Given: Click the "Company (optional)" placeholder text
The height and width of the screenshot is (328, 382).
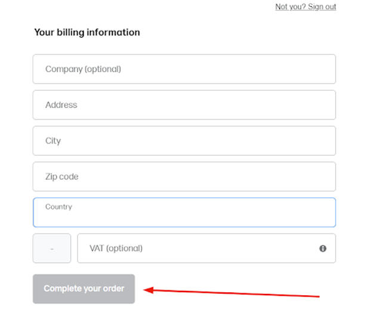Looking at the screenshot, I should click(x=83, y=69).
